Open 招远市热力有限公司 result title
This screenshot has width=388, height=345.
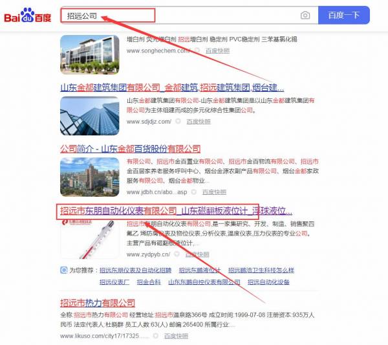pos(97,303)
